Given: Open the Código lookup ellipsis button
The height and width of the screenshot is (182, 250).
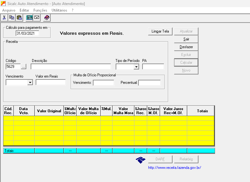Looking at the screenshot, I should pos(24,67).
